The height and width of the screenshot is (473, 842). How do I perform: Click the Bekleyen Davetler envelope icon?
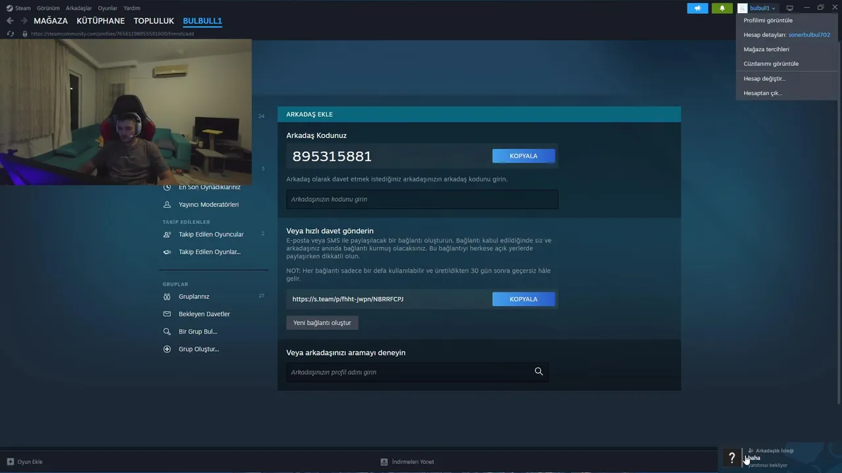(x=167, y=314)
